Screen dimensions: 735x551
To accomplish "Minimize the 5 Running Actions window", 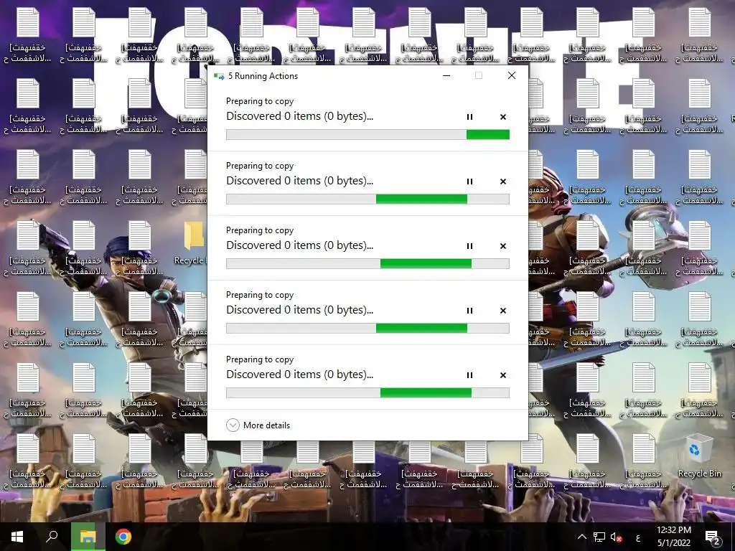I will (446, 76).
